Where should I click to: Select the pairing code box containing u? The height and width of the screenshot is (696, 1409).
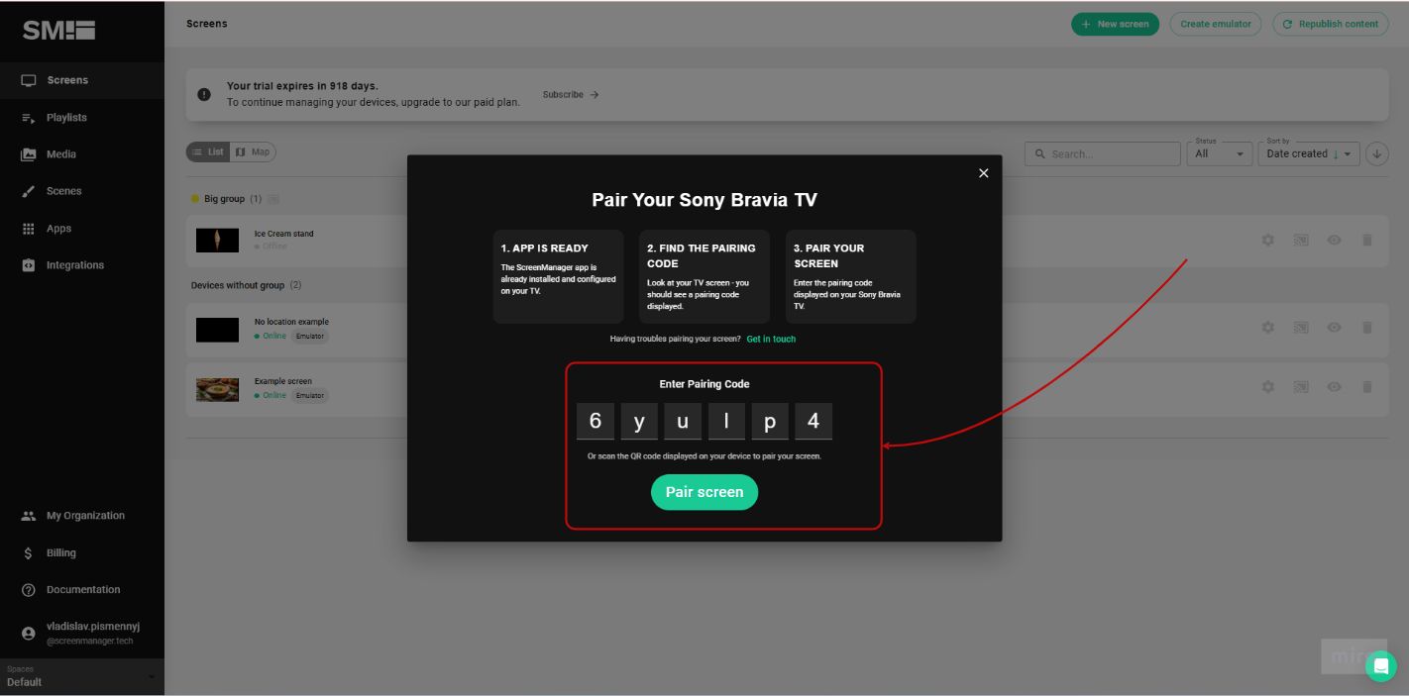683,422
